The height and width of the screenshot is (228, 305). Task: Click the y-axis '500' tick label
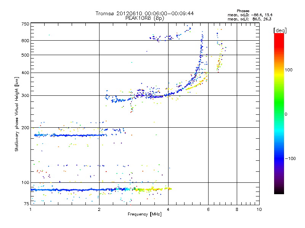click(x=25, y=55)
